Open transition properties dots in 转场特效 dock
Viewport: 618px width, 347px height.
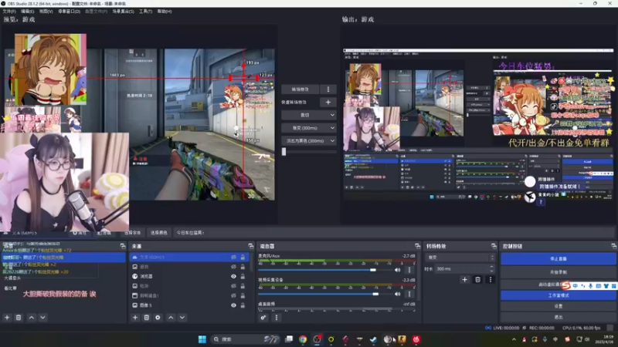[491, 280]
